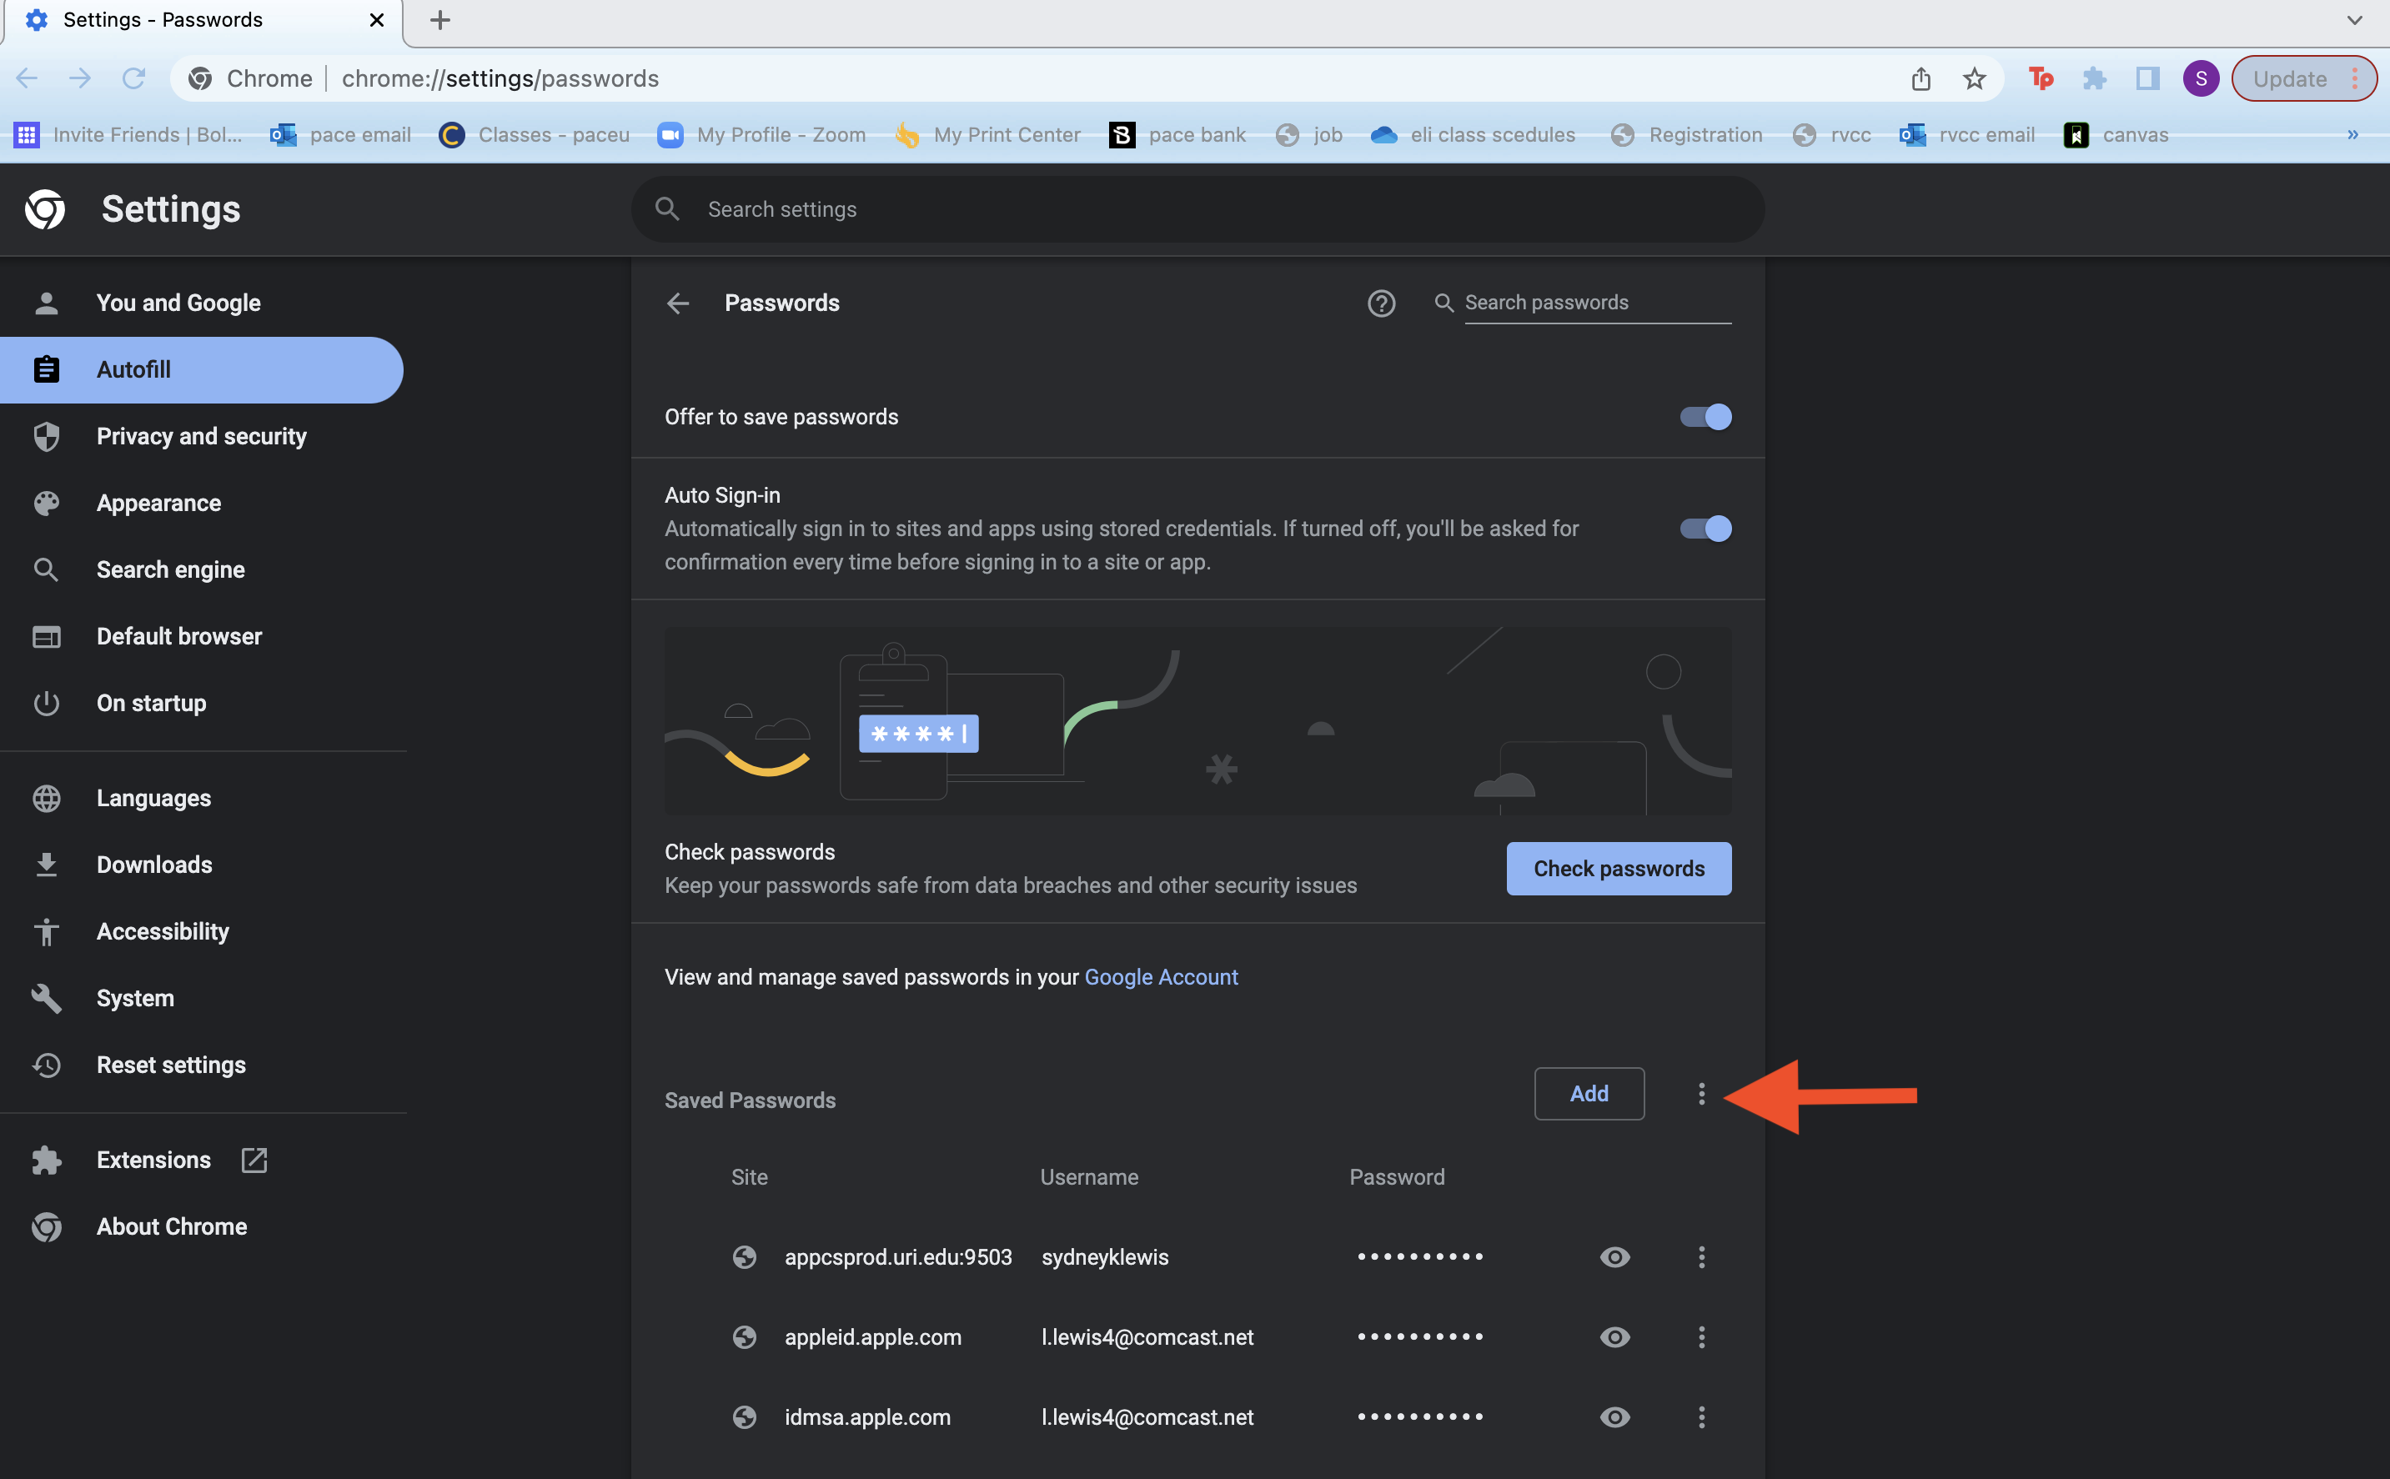
Task: Open the Extensions puzzle icon in toolbar
Action: tap(2094, 78)
